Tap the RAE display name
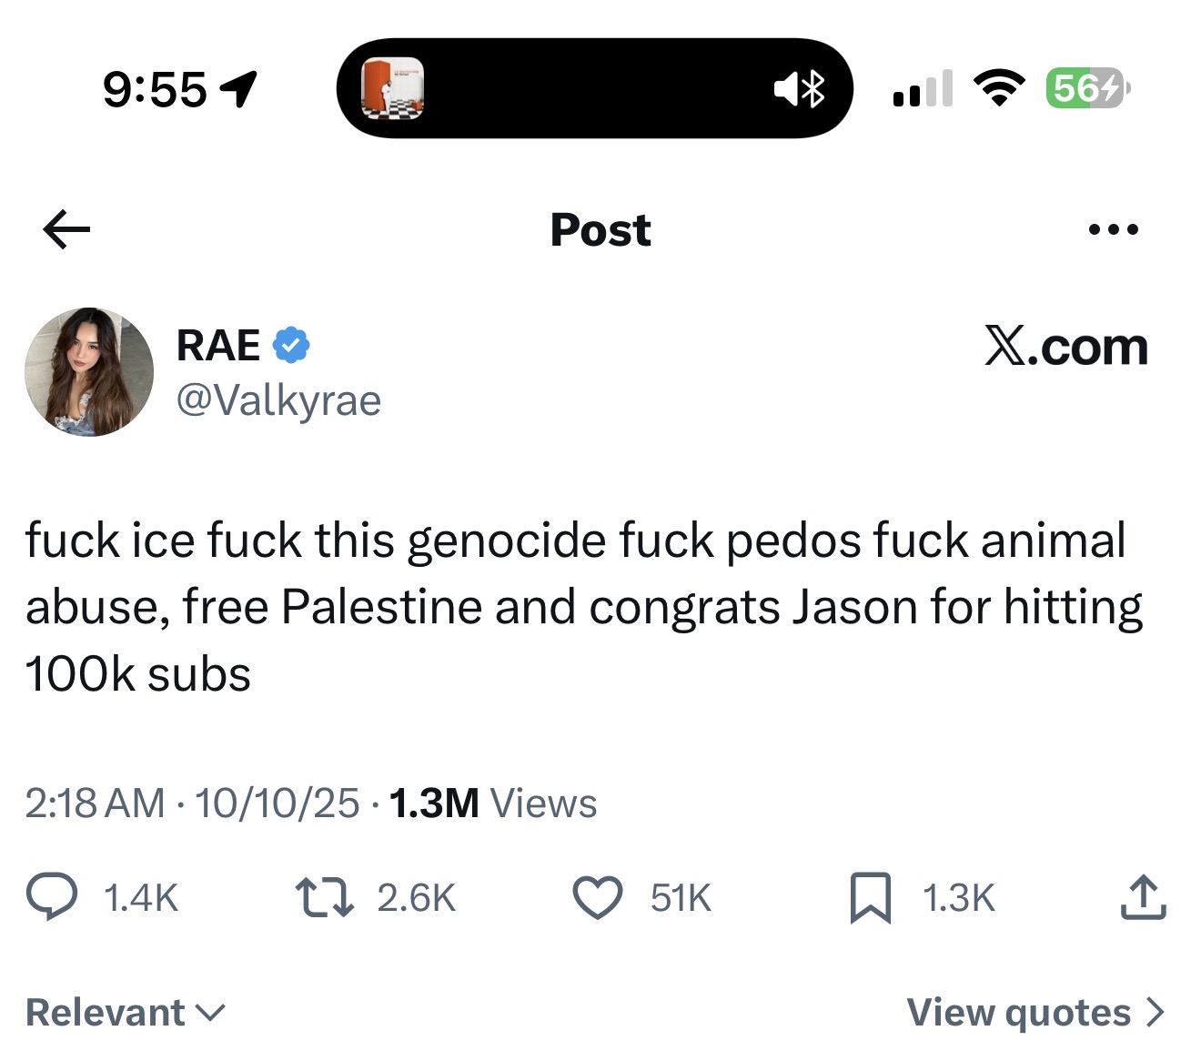The image size is (1201, 1051). [218, 346]
